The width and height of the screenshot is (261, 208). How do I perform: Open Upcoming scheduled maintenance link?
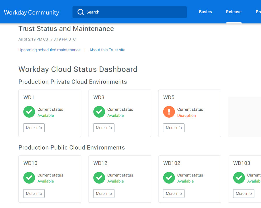click(x=49, y=50)
